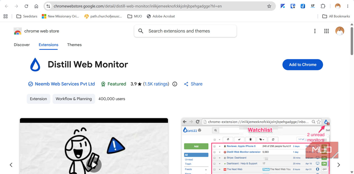354x174 pixels.
Task: Select the Workflow & Planning chip
Action: [x=74, y=99]
